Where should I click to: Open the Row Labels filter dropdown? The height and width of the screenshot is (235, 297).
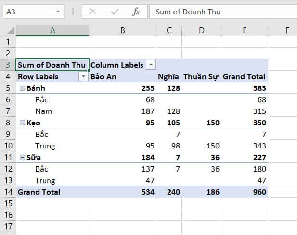pos(83,76)
